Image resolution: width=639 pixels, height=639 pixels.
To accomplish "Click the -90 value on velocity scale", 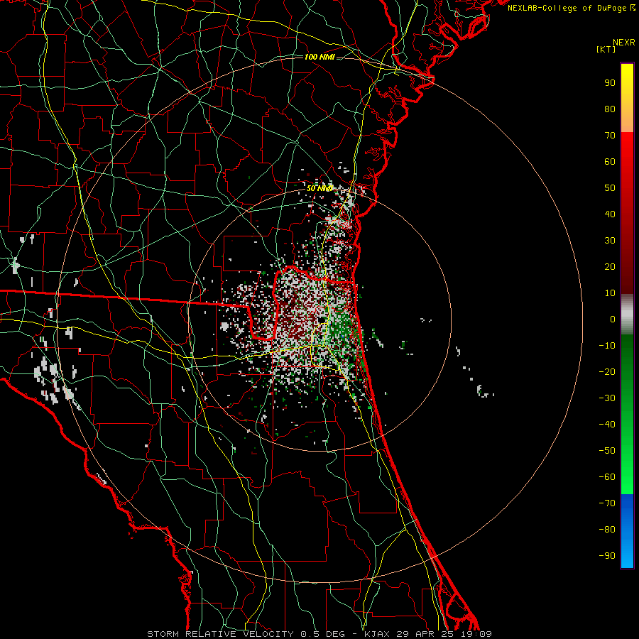I will 607,556.
